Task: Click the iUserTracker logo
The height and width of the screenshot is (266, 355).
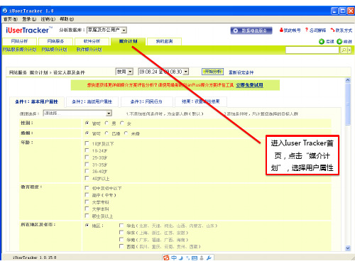Action: click(x=28, y=30)
